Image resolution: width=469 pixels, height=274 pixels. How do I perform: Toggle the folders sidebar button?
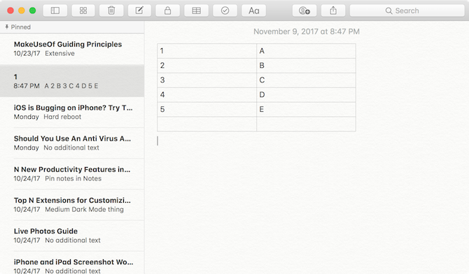(x=55, y=10)
